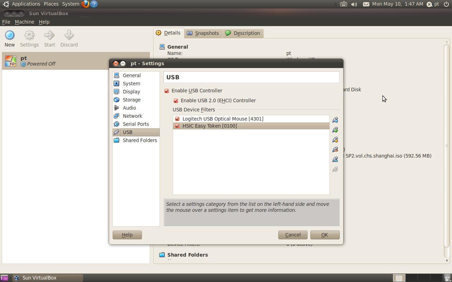This screenshot has width=452, height=282.
Task: Open VirtualBox Help menu
Action: (x=44, y=22)
